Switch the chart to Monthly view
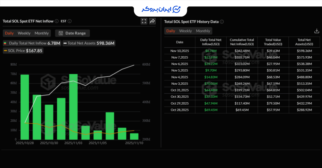Viewport: 322px width, 168px height. tap(42, 33)
